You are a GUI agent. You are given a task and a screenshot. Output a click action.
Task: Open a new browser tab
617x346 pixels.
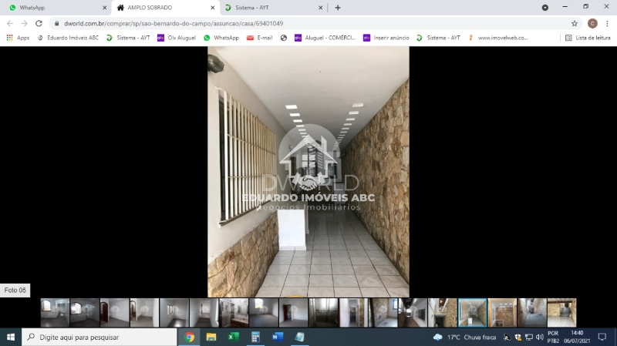(x=338, y=8)
